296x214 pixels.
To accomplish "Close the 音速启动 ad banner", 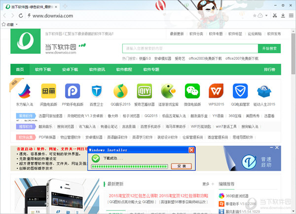I will 277,148.
